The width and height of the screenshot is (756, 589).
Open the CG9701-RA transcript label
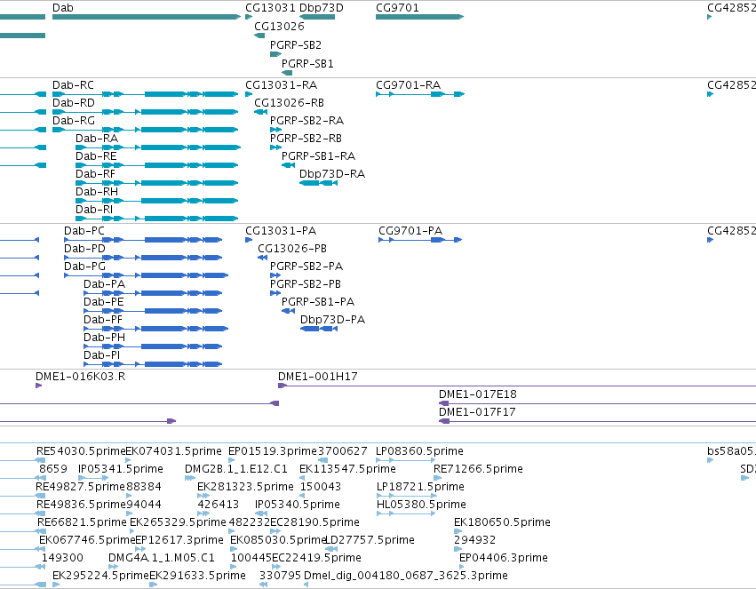(x=408, y=85)
